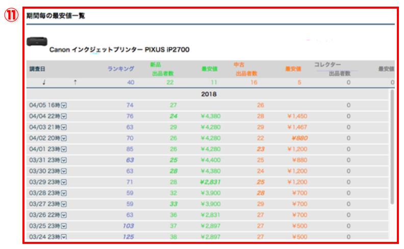The image size is (404, 249).
Task: Expand the 04/03 21時 row dropdown
Action: pyautogui.click(x=64, y=127)
